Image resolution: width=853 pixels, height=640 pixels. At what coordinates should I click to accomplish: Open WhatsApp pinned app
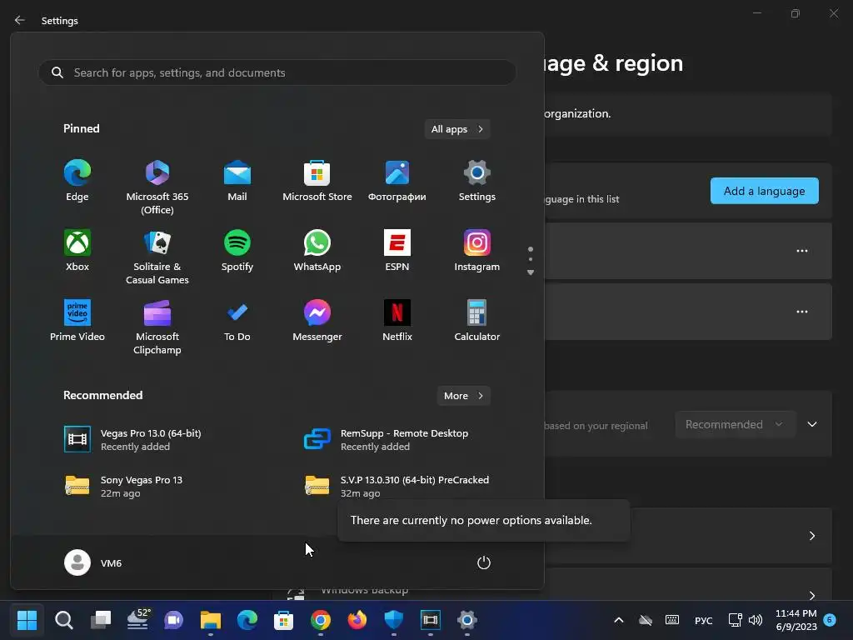click(317, 251)
